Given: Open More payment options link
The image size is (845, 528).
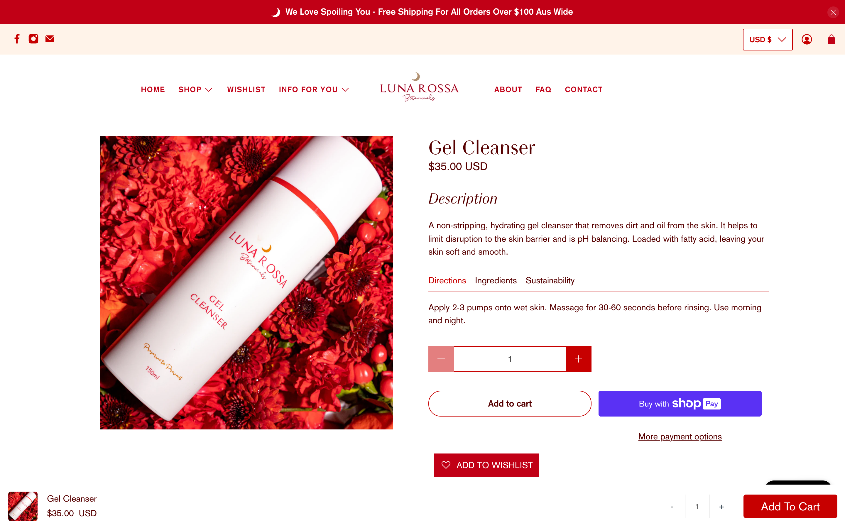Looking at the screenshot, I should point(680,436).
